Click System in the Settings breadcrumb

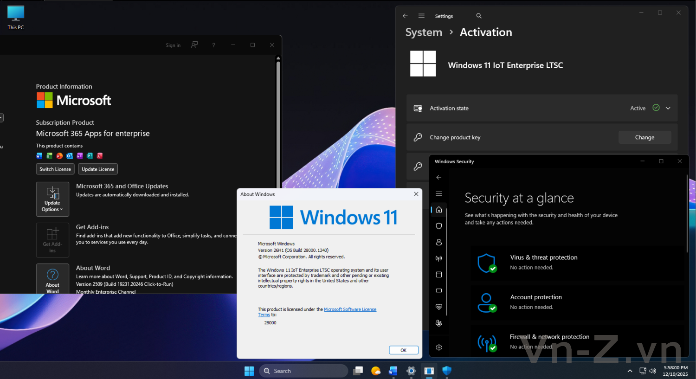pyautogui.click(x=424, y=32)
